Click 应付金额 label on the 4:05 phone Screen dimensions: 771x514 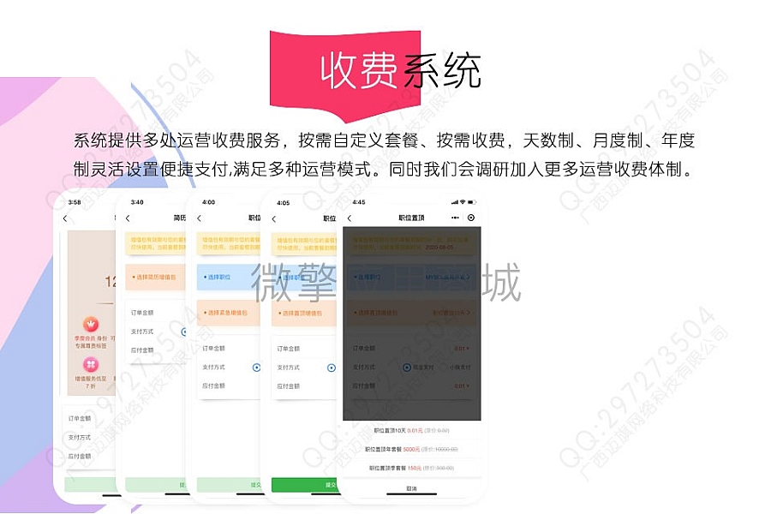(288, 386)
